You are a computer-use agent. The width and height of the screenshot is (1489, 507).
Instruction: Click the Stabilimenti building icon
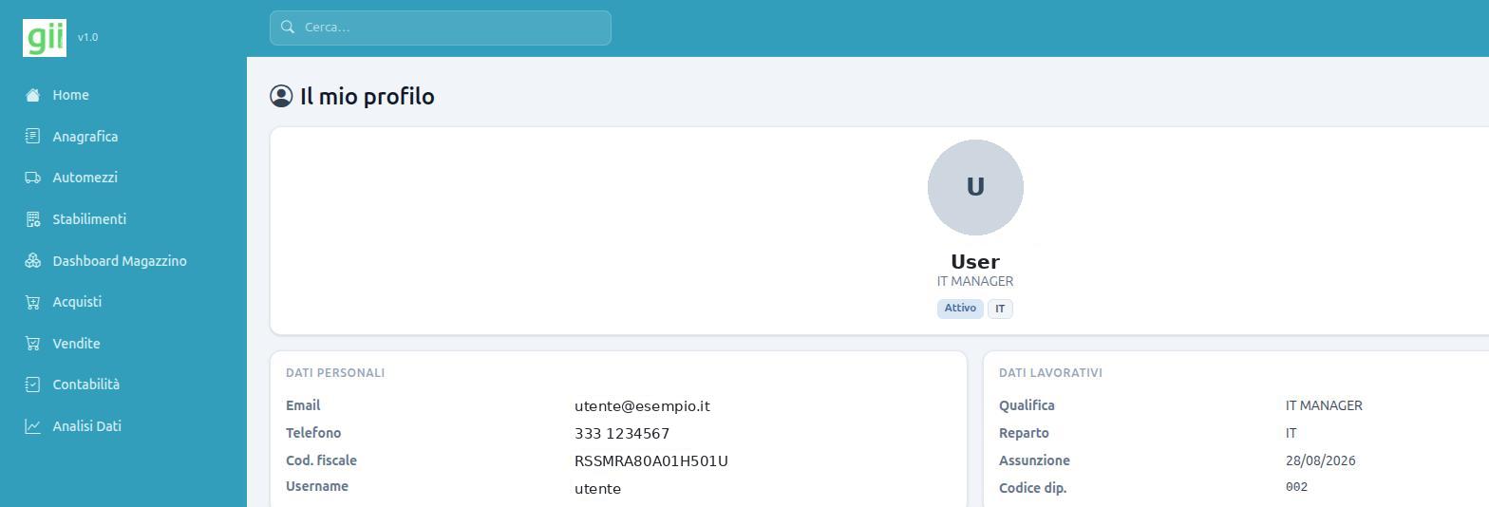pos(33,219)
